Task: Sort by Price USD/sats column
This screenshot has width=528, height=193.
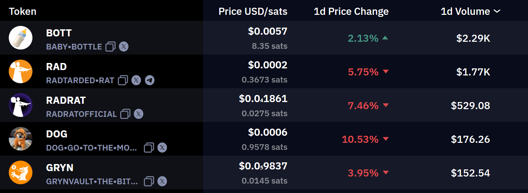Action: (x=253, y=11)
